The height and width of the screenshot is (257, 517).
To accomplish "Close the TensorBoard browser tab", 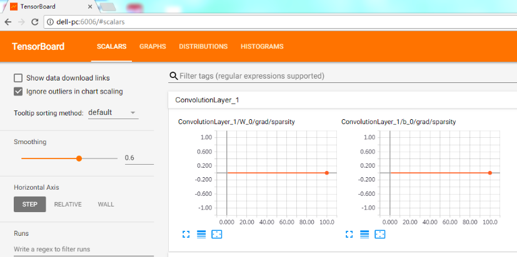I will [90, 7].
